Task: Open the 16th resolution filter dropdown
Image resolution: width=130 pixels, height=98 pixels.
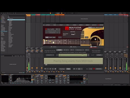Action: coord(87,50)
